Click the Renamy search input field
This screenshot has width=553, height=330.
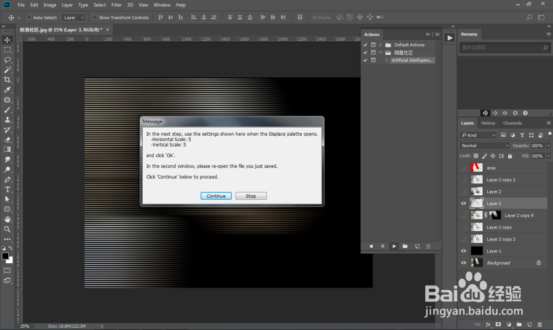tap(504, 47)
